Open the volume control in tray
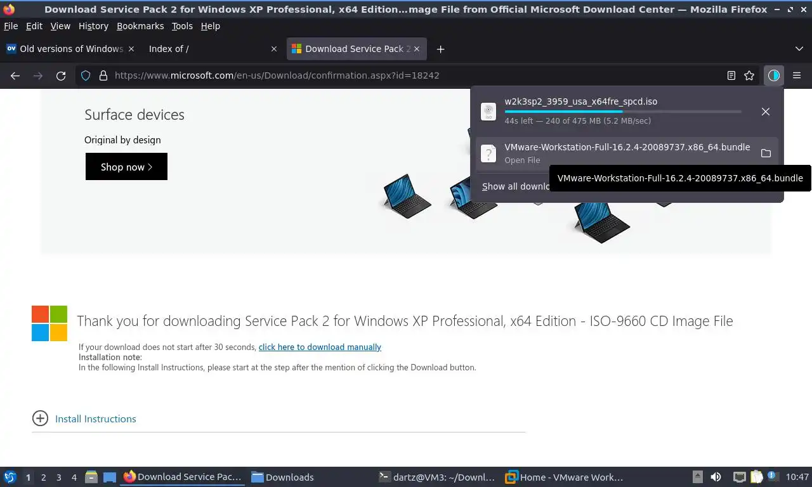The image size is (812, 487). click(x=716, y=477)
